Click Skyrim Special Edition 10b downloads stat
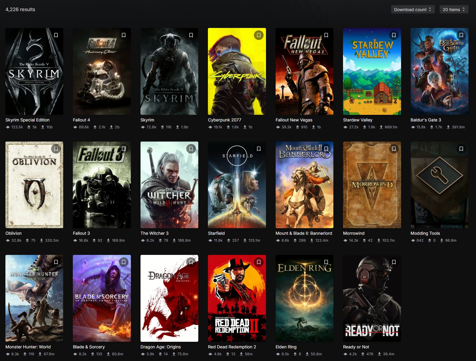476x361 pixels. coord(47,127)
